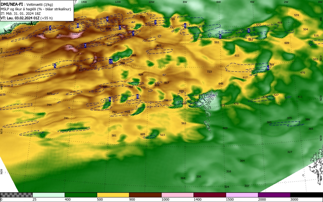Select the 10W longitude label
This screenshot has height=202, width=323.
(151, 2)
